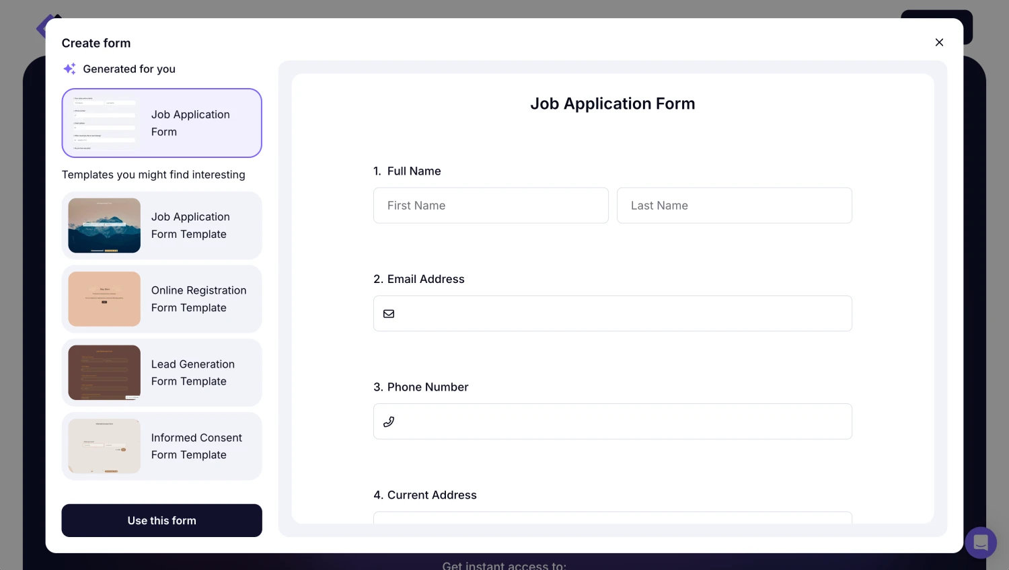Click into the Last Name field
Screen dimensions: 1009x570
coord(734,206)
